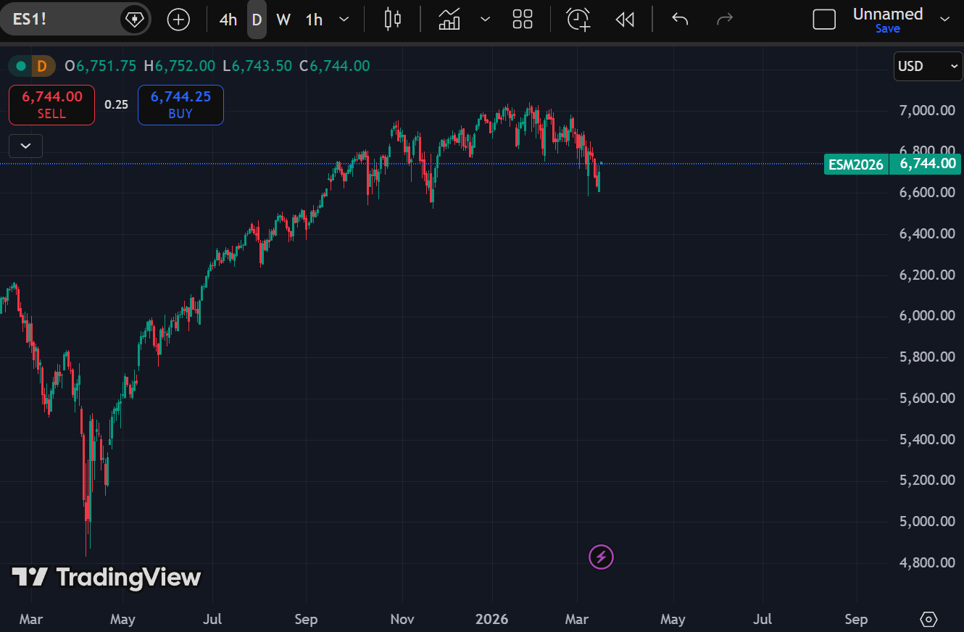Open chart settings hexagon gear icon
Viewport: 964px width, 632px height.
[x=928, y=620]
